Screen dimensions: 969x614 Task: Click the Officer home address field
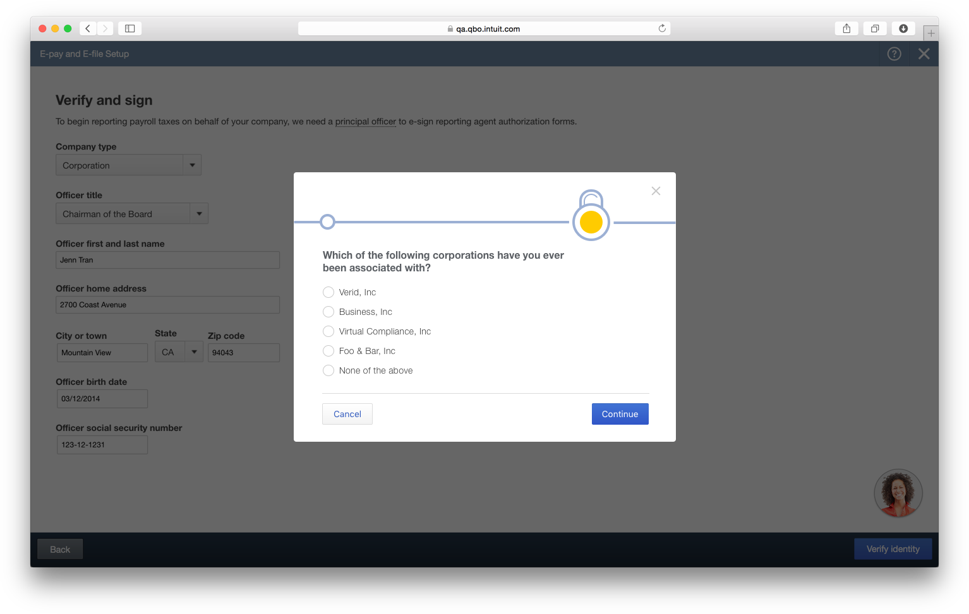(167, 305)
